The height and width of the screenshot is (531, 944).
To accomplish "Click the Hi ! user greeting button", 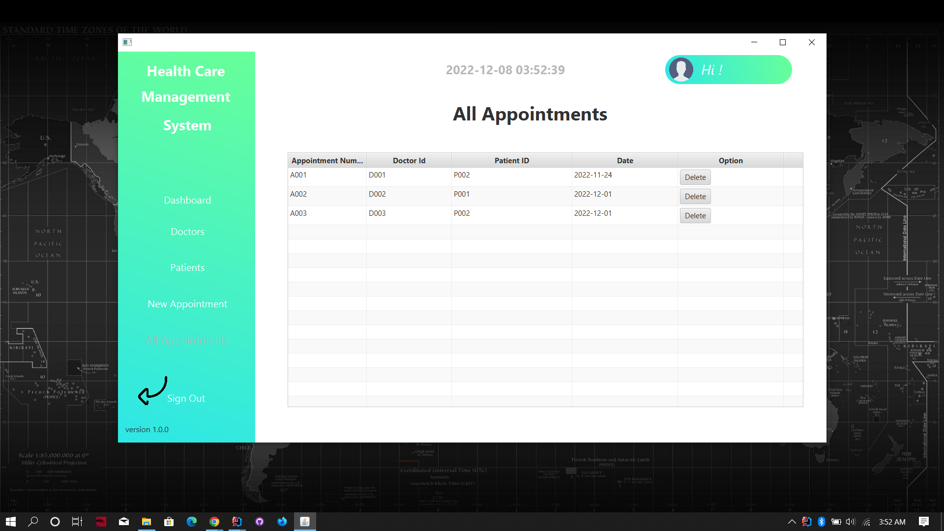I will 728,69.
